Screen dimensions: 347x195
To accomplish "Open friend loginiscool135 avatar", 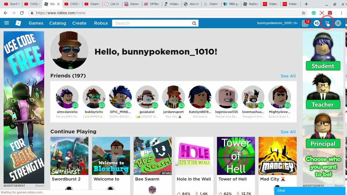I will (227, 97).
